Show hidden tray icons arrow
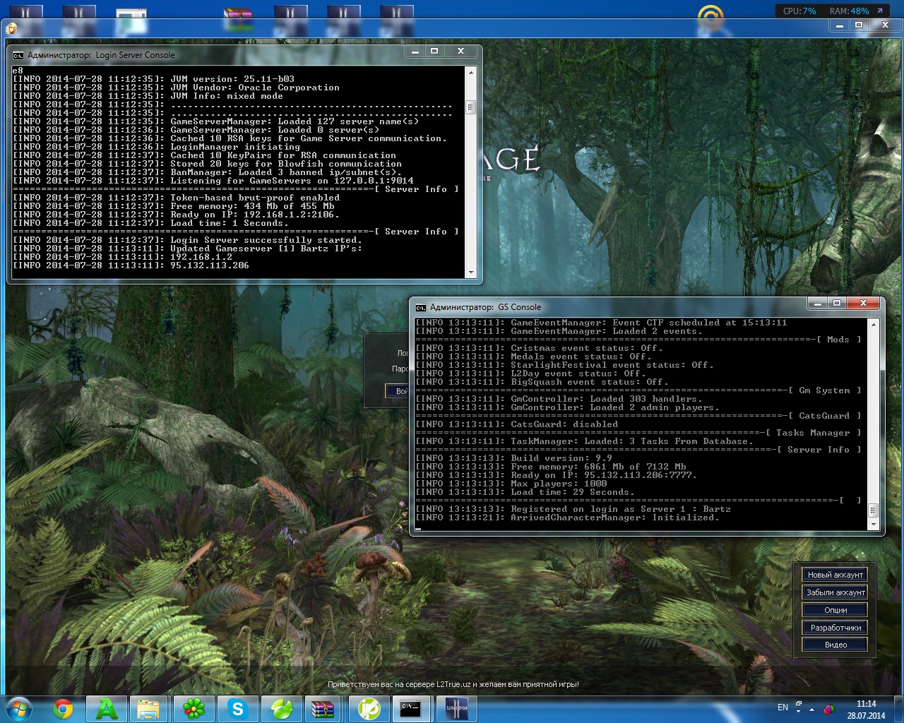The width and height of the screenshot is (904, 723). click(811, 709)
